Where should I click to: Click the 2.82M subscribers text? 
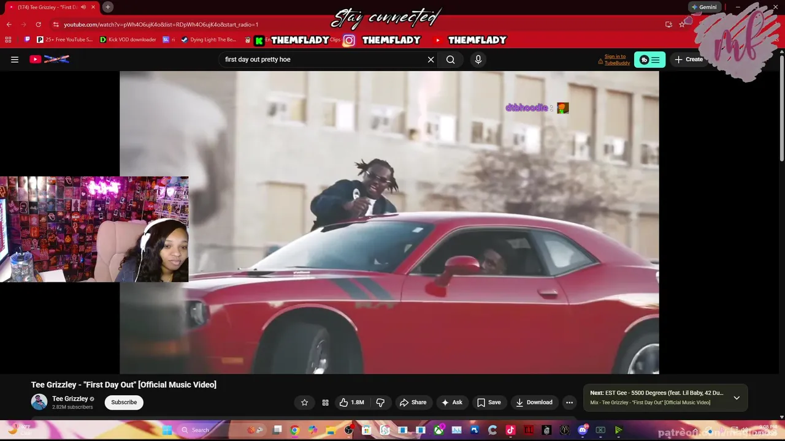[x=72, y=407]
